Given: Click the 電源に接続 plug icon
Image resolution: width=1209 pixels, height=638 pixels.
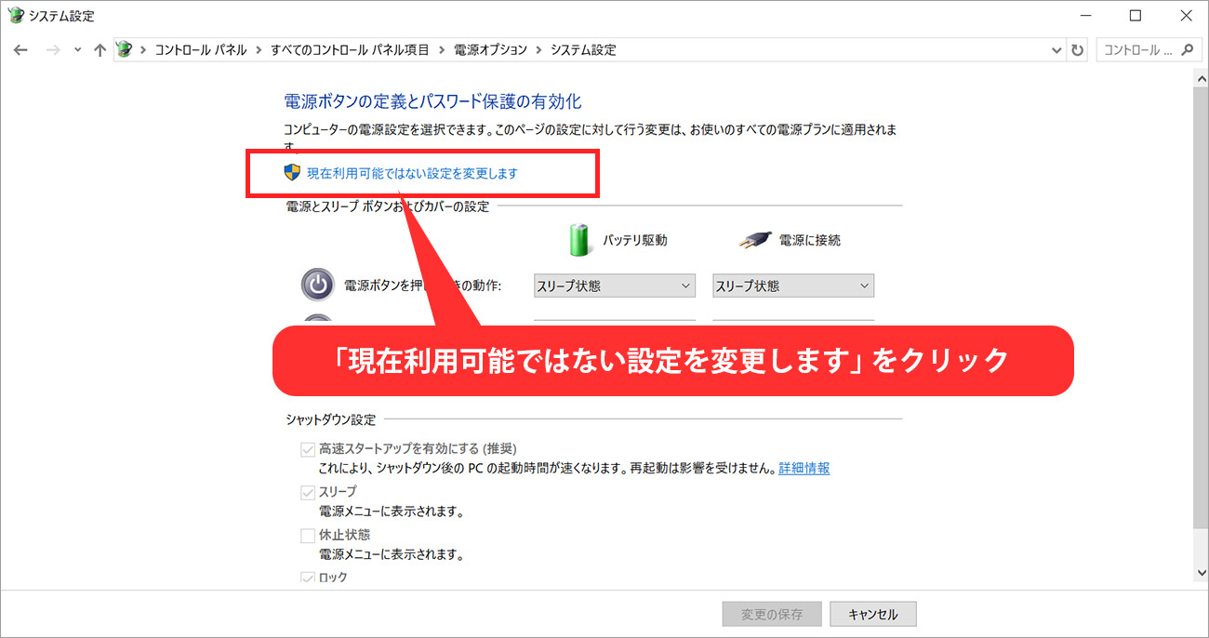Looking at the screenshot, I should tap(756, 240).
